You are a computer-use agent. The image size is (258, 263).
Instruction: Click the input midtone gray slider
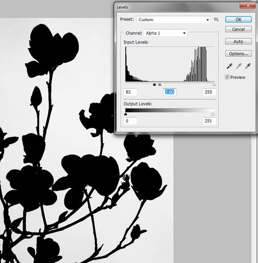pos(159,84)
